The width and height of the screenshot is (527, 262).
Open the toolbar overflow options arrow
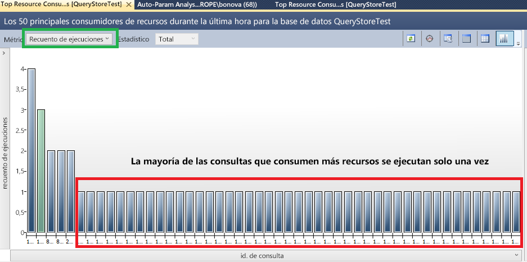[x=518, y=44]
